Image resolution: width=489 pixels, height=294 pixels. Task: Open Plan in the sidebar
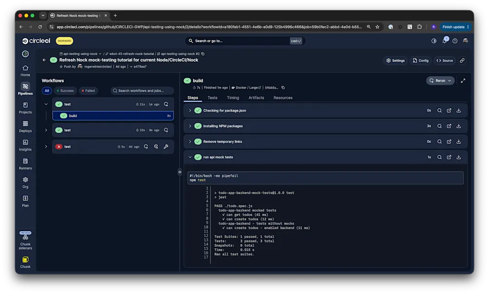click(25, 201)
